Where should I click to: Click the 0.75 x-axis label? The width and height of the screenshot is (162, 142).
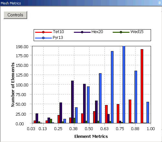pyautogui.click(x=120, y=129)
